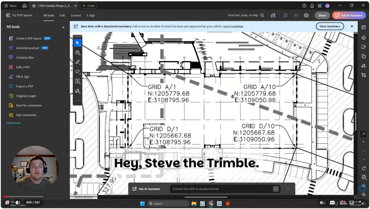
Task: Click the accessibility read aloud icon
Action: click(273, 15)
